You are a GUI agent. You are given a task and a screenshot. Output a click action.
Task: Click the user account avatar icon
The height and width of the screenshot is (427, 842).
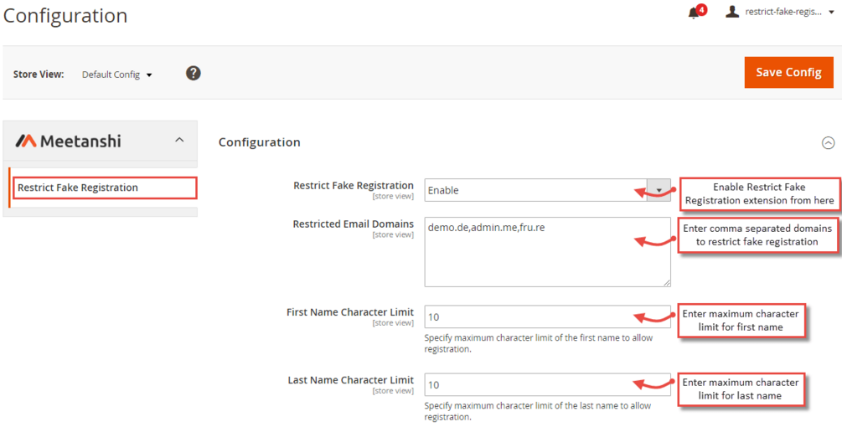732,12
